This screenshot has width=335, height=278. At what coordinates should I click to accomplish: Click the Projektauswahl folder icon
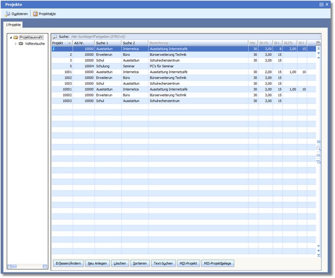[16, 37]
